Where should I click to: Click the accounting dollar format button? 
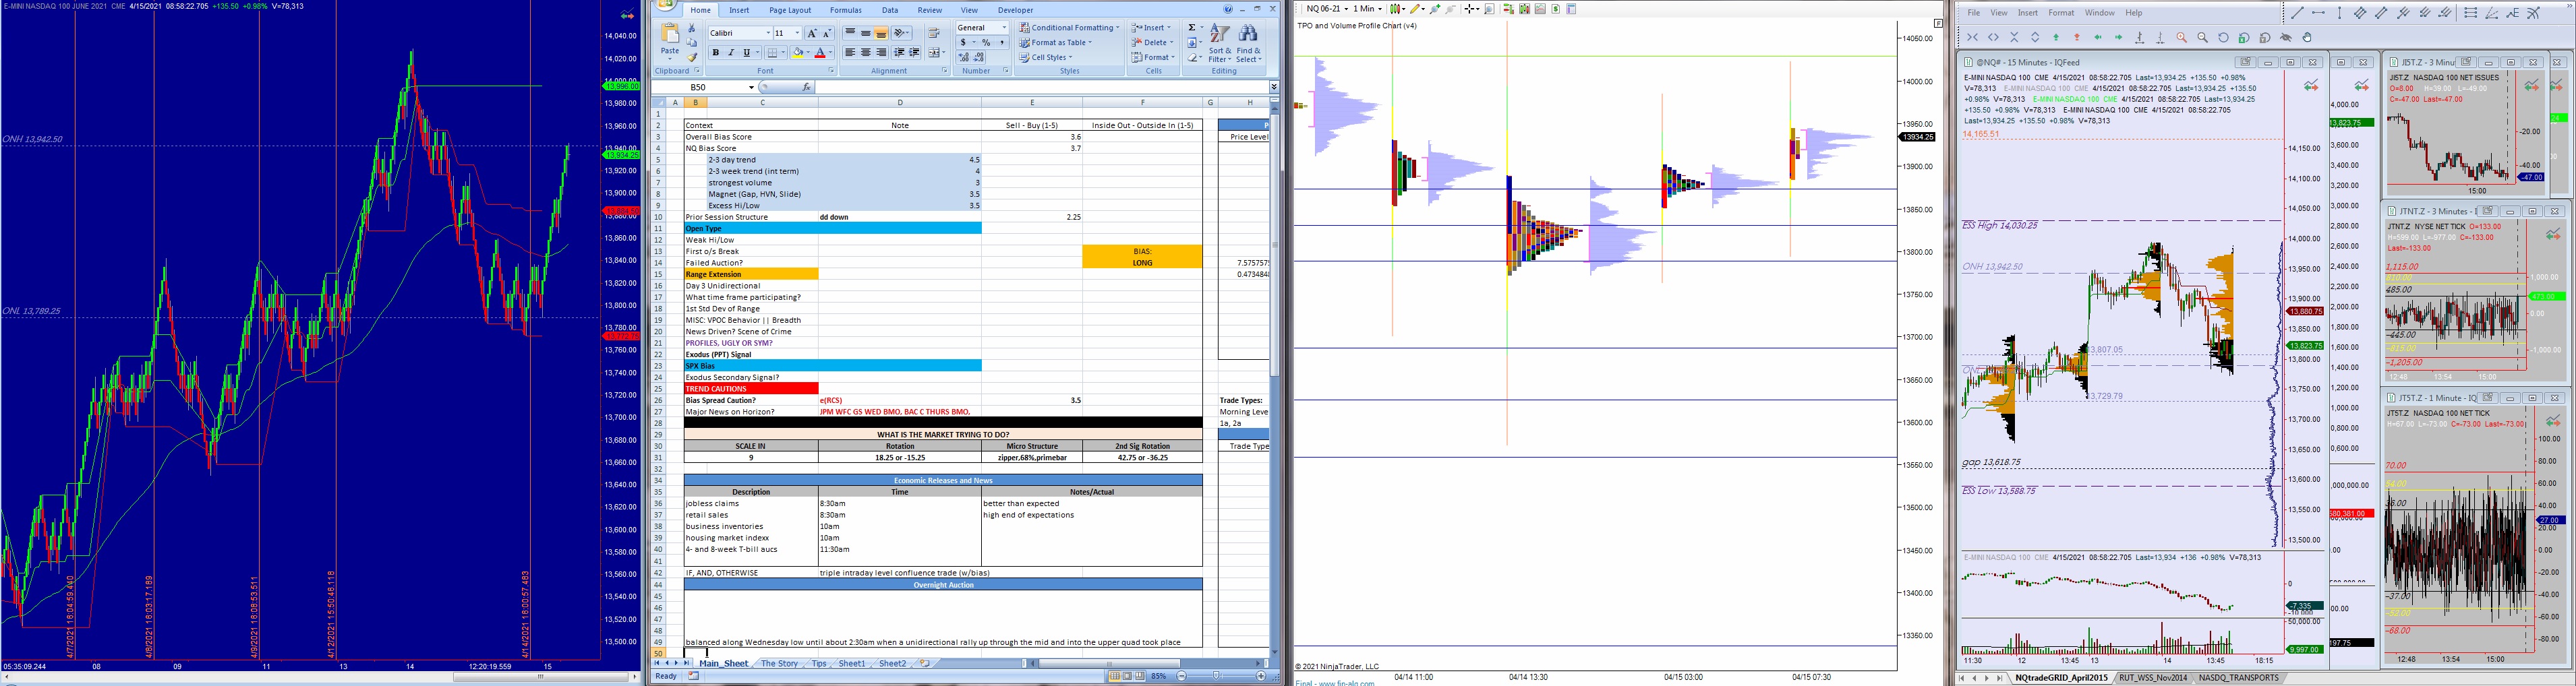(963, 43)
